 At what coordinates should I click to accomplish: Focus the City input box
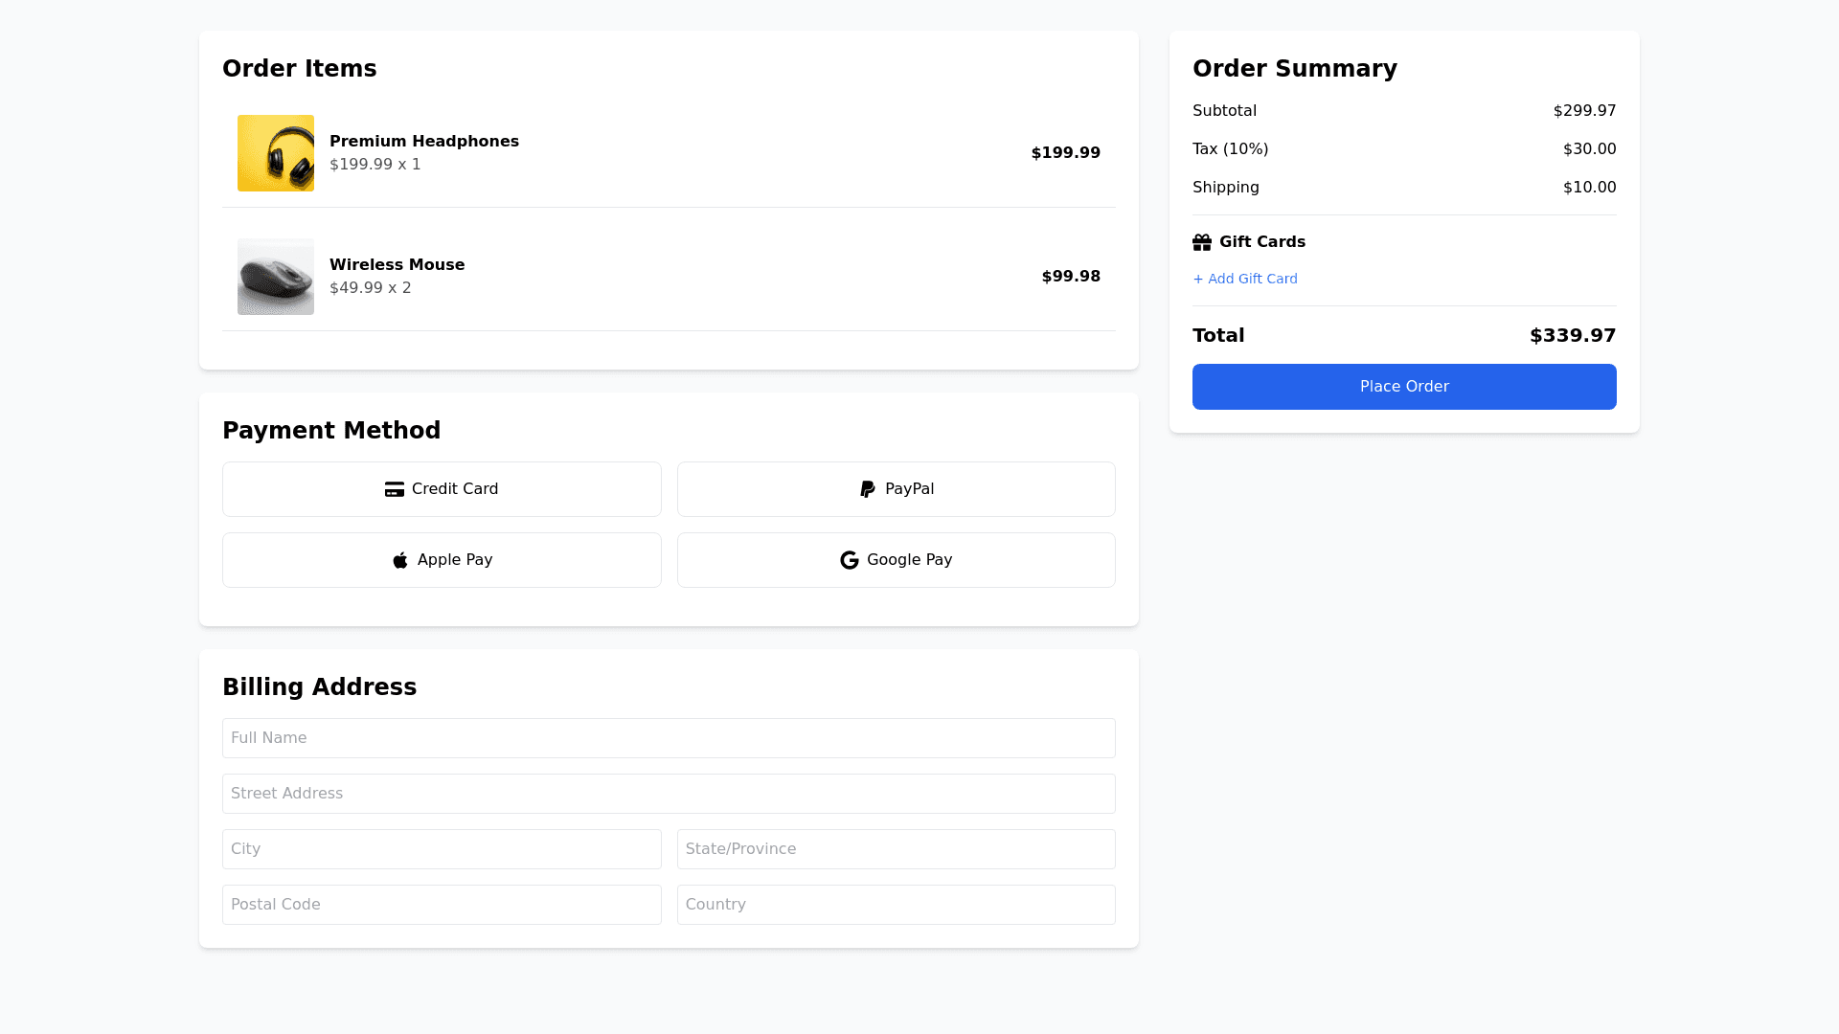coord(442,849)
